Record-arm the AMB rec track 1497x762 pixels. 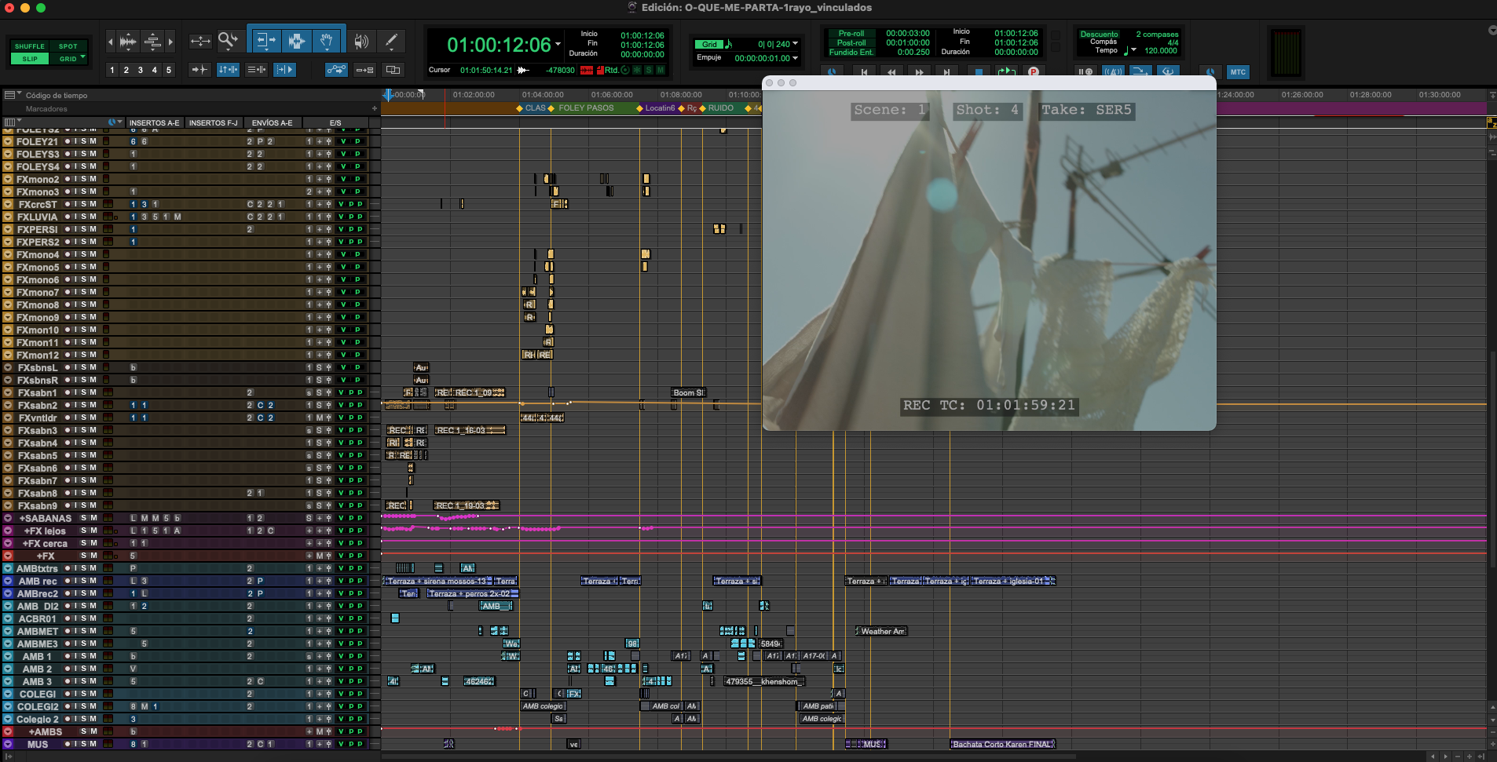pos(68,581)
